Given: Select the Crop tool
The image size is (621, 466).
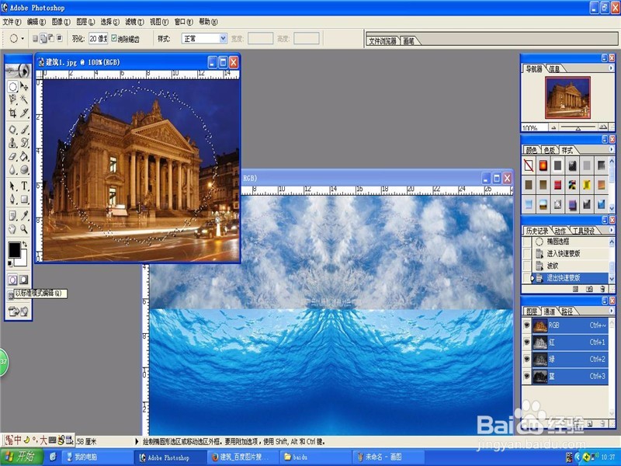Looking at the screenshot, I should tap(12, 113).
